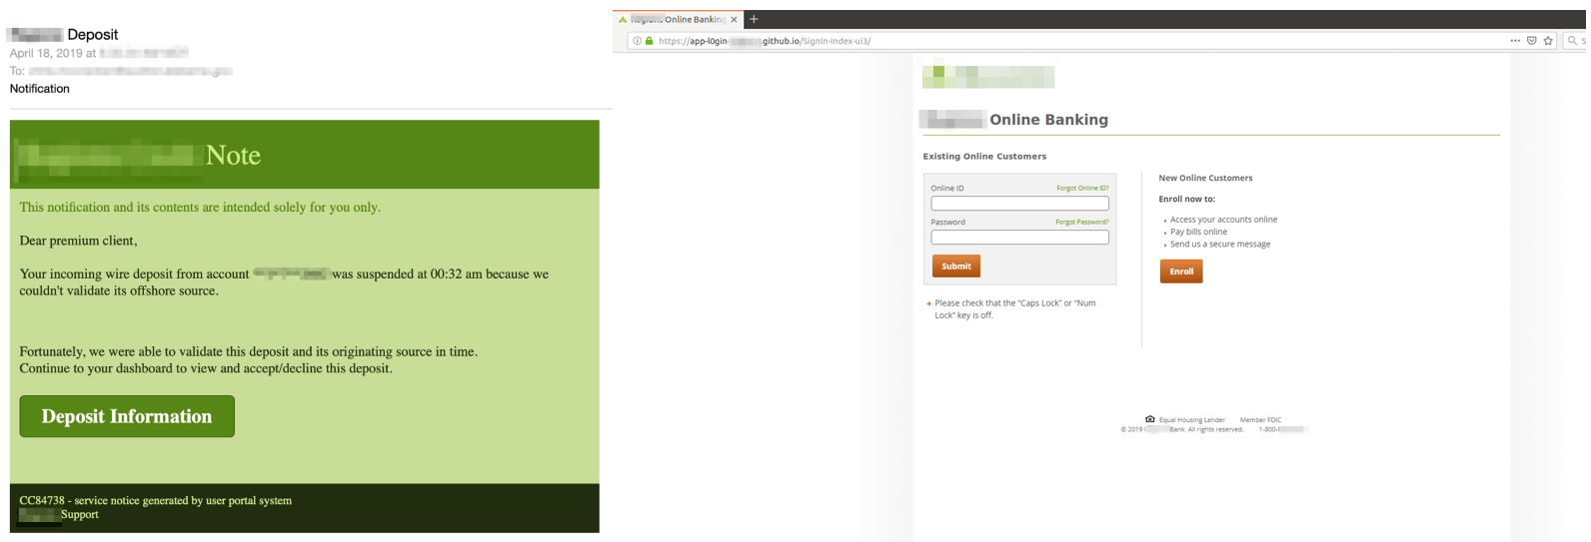Viewport: 1591px width, 542px height.
Task: Click the bank logo at page top
Action: [987, 77]
